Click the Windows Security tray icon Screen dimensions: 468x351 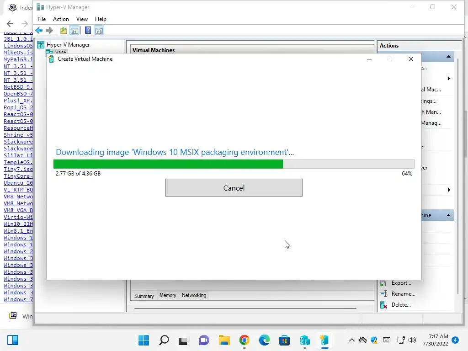374,340
